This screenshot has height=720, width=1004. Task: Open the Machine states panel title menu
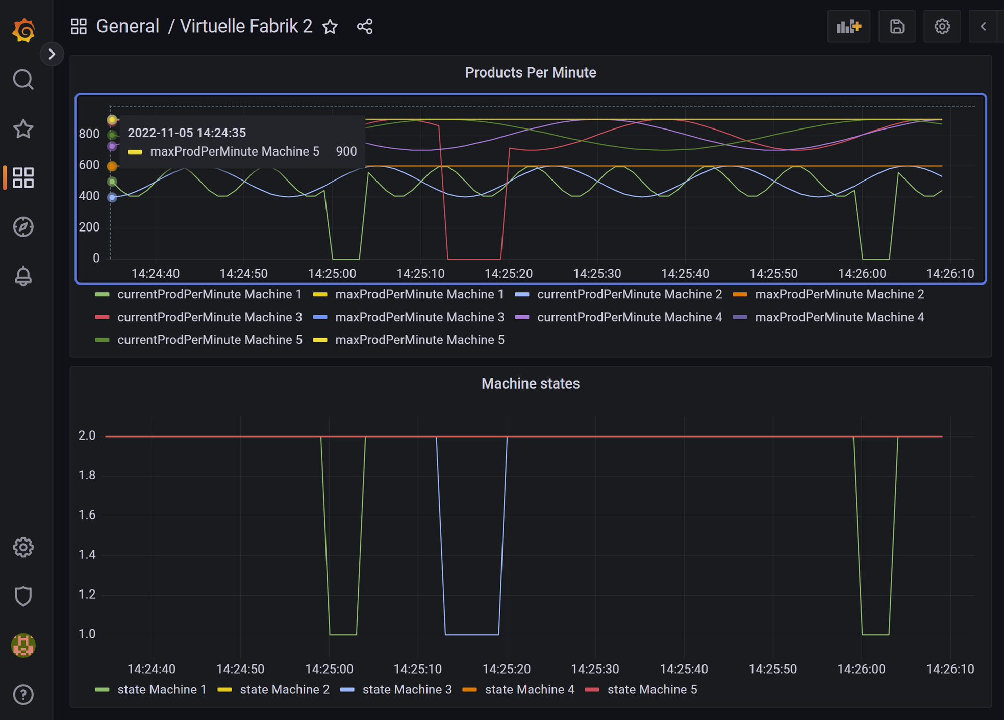pos(530,383)
